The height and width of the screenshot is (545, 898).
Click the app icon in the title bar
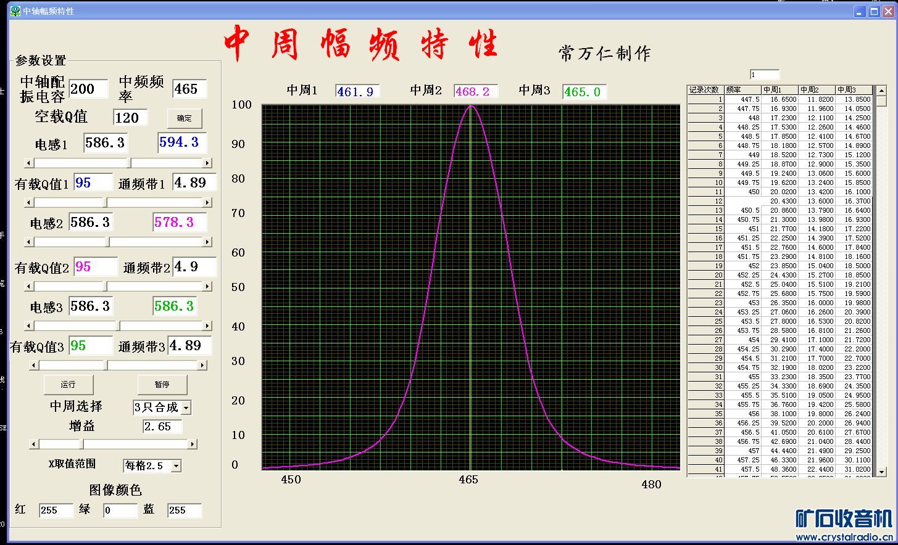click(x=15, y=11)
